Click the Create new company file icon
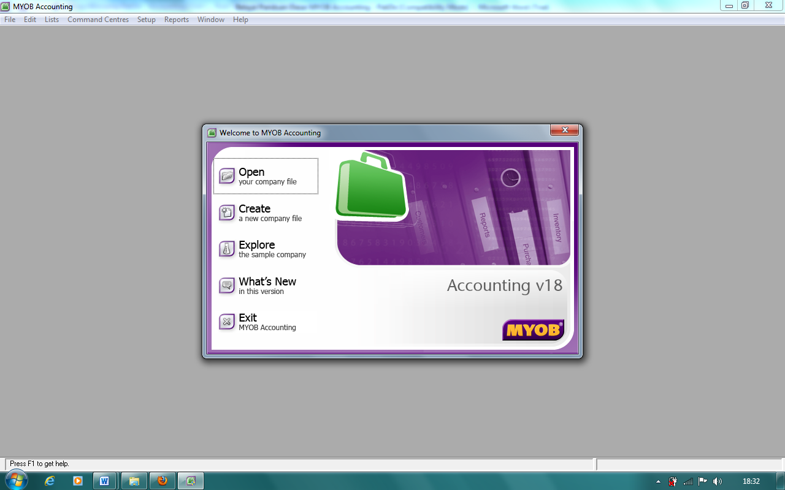 [227, 213]
